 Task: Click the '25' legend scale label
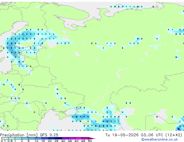56,141
